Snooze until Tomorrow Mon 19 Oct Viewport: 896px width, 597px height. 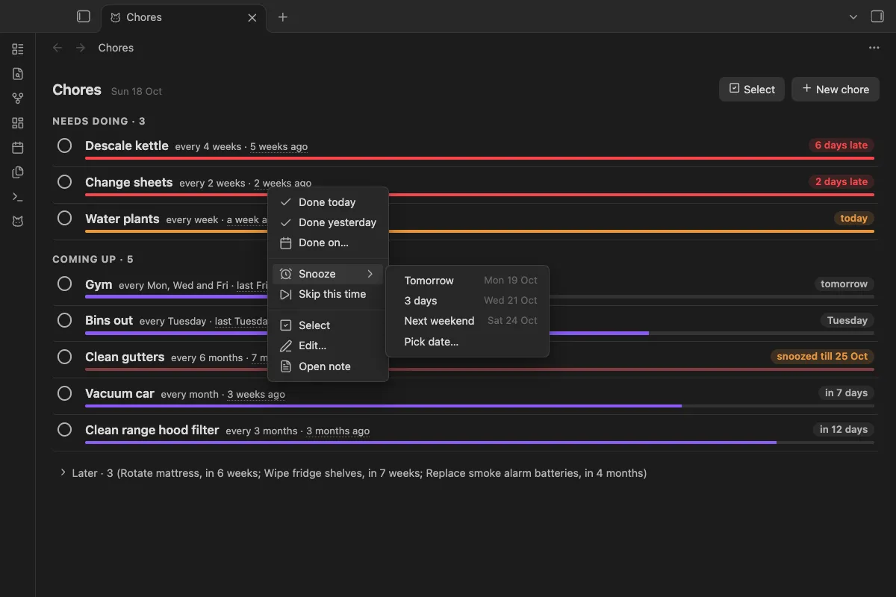pyautogui.click(x=467, y=281)
